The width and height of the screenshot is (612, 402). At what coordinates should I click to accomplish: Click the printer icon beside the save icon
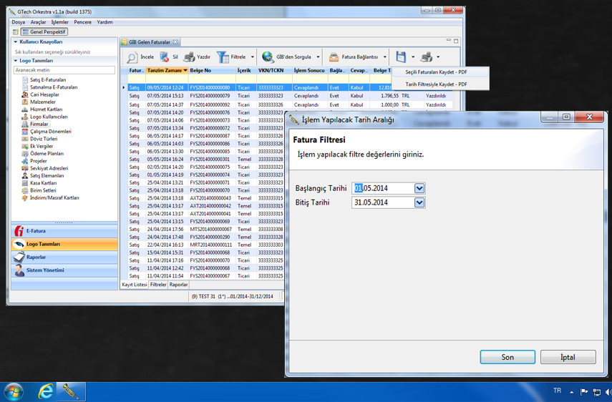tap(426, 57)
